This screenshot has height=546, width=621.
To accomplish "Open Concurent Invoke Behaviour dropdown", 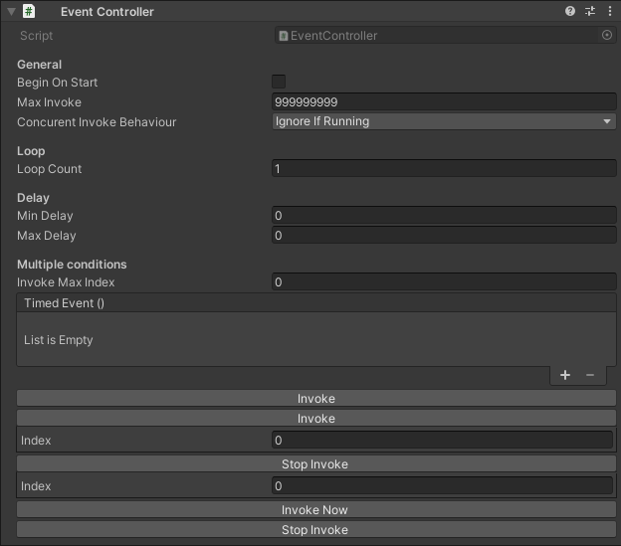I will 444,121.
